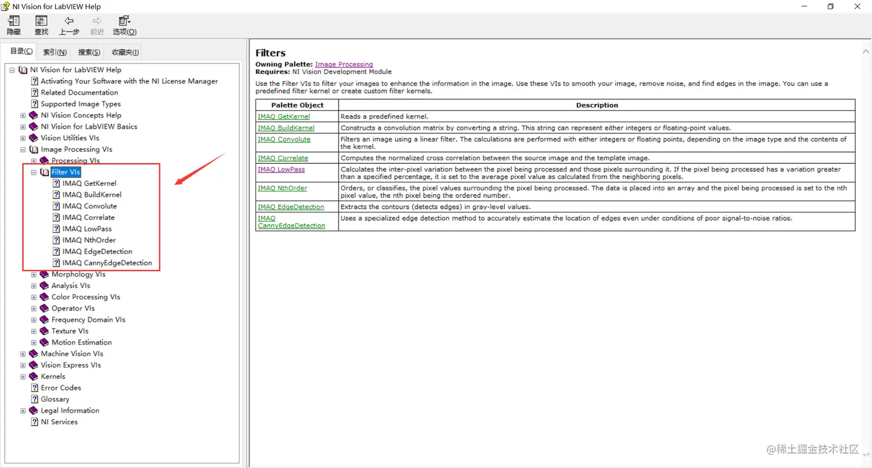Expand the Vision Express VIs node
872x468 pixels.
point(23,365)
